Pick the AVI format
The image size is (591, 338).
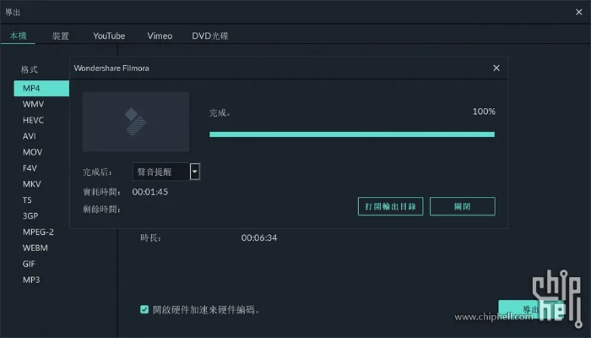(x=29, y=136)
